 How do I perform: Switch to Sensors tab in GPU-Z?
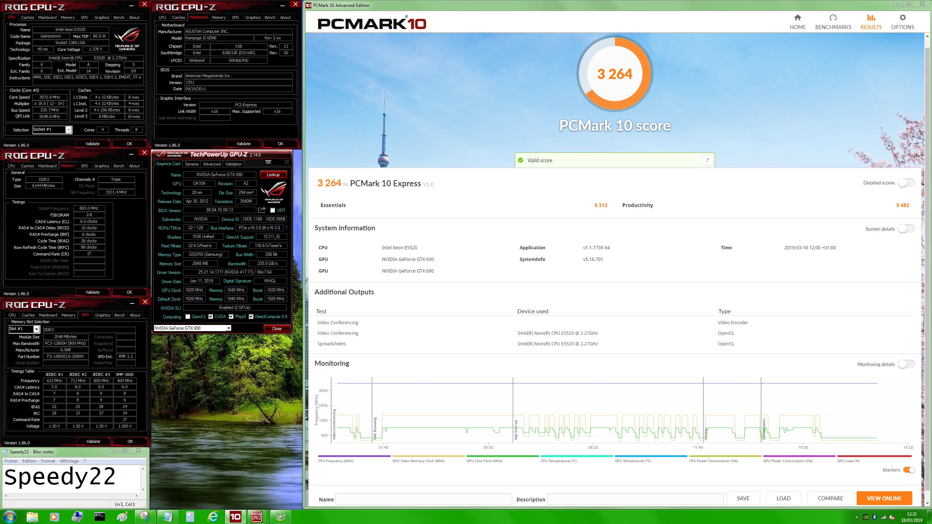click(x=191, y=164)
